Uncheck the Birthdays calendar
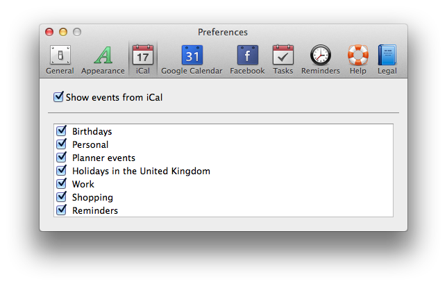The width and height of the screenshot is (447, 286). click(62, 131)
